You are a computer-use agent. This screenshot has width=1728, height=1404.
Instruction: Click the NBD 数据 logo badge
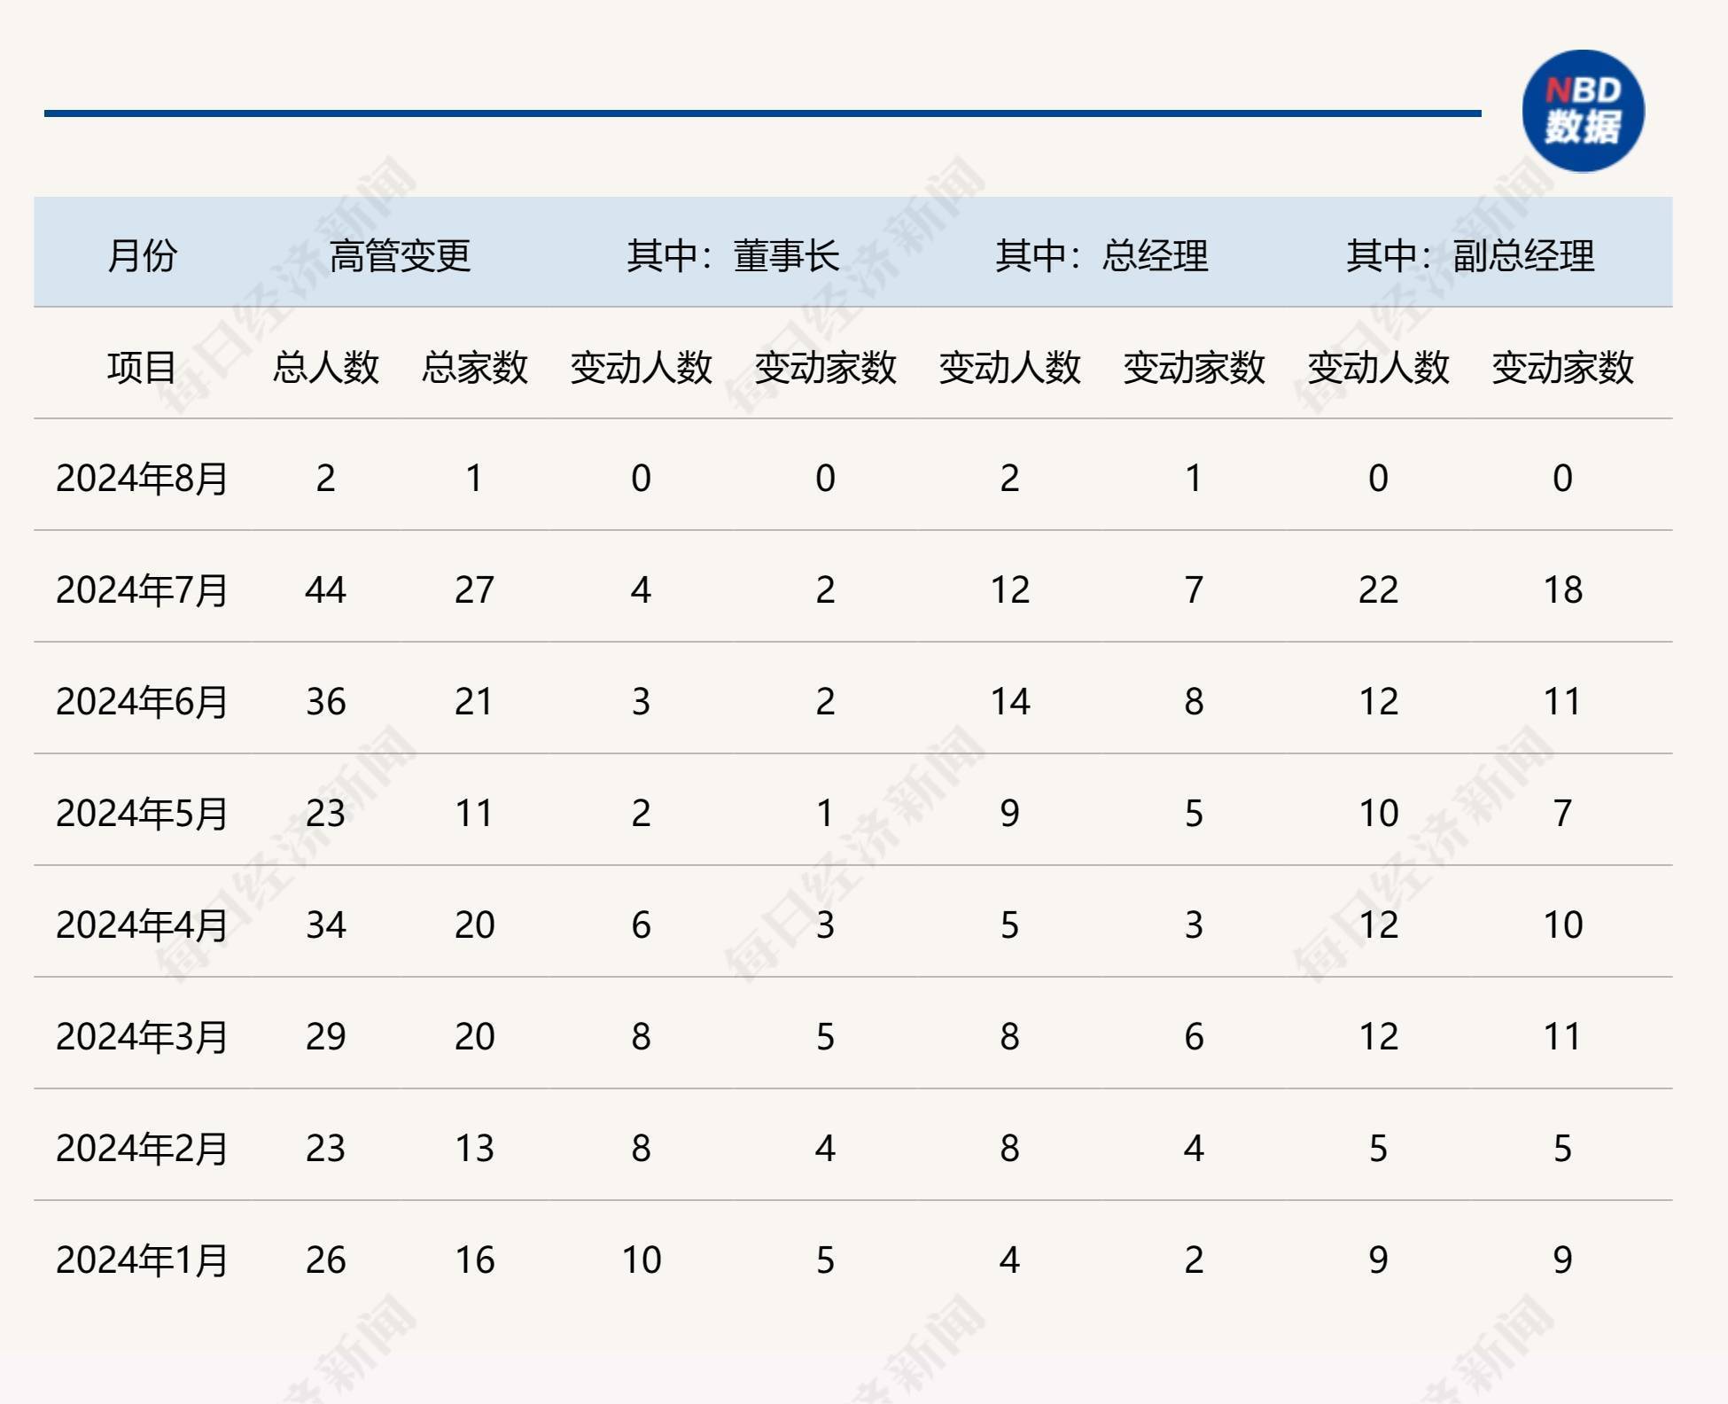[x=1583, y=111]
